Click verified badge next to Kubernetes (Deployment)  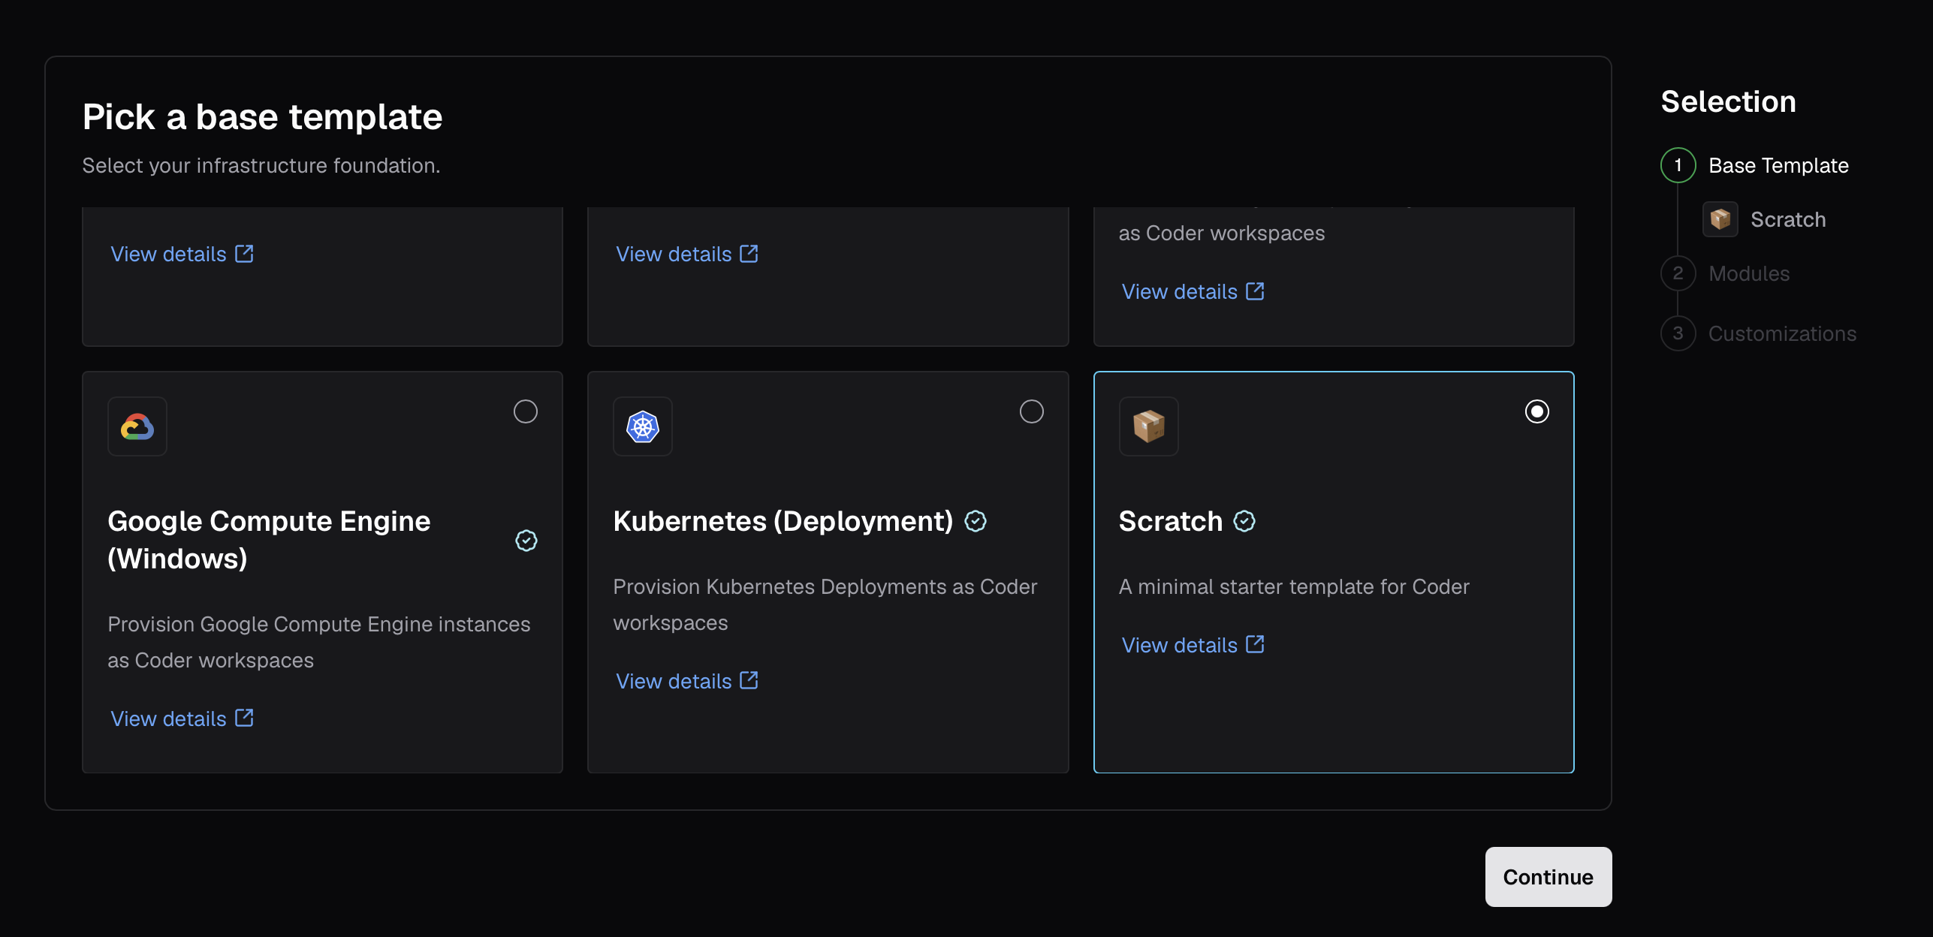point(976,521)
